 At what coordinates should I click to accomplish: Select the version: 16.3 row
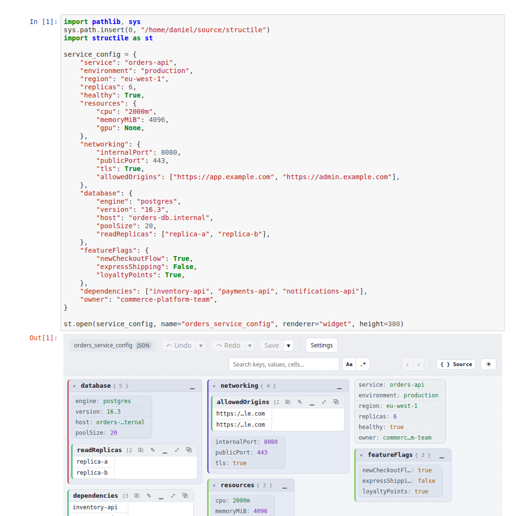point(112,412)
